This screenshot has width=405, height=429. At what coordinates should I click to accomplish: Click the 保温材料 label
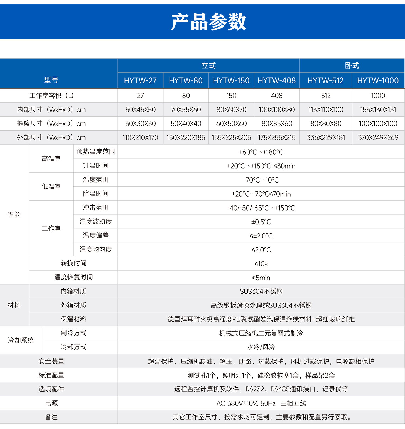73,319
